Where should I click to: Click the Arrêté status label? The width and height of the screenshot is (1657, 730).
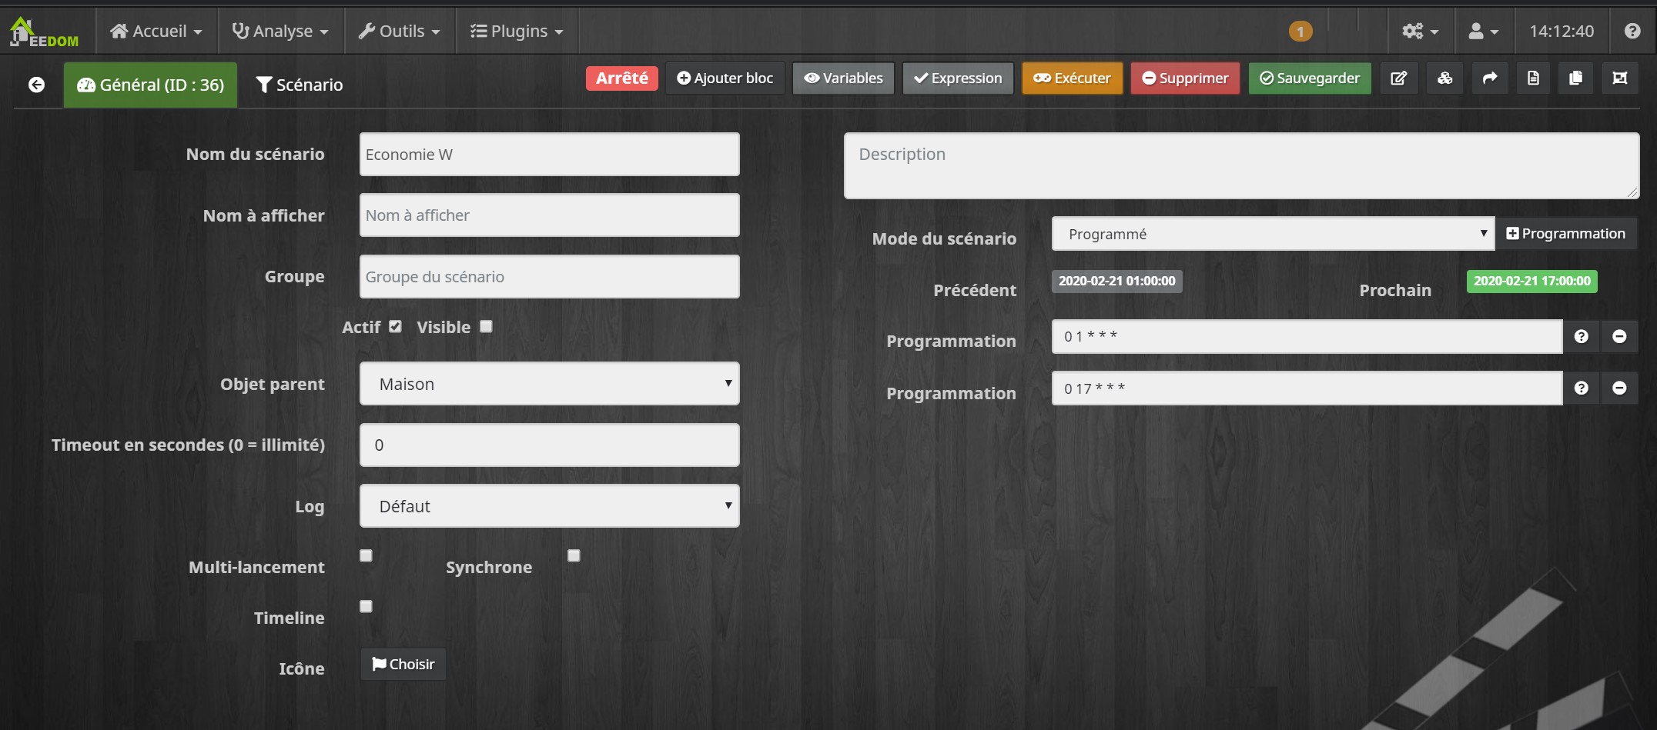click(x=622, y=78)
